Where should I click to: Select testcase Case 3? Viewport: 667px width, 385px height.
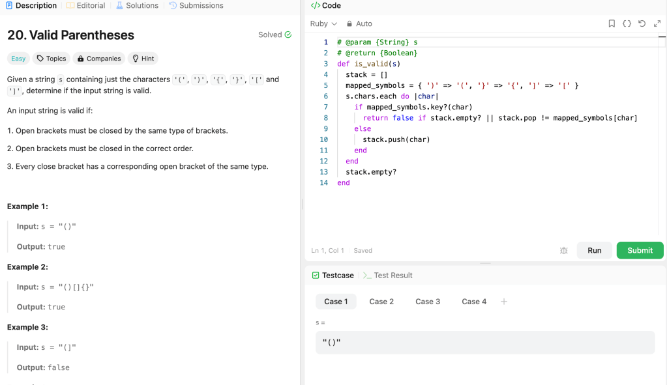(428, 301)
